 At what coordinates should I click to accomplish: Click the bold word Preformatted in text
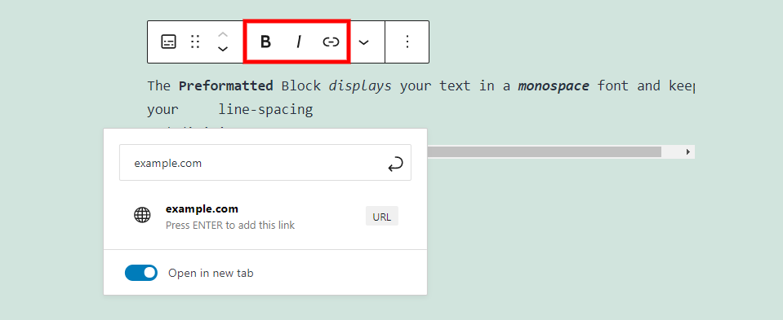[225, 86]
